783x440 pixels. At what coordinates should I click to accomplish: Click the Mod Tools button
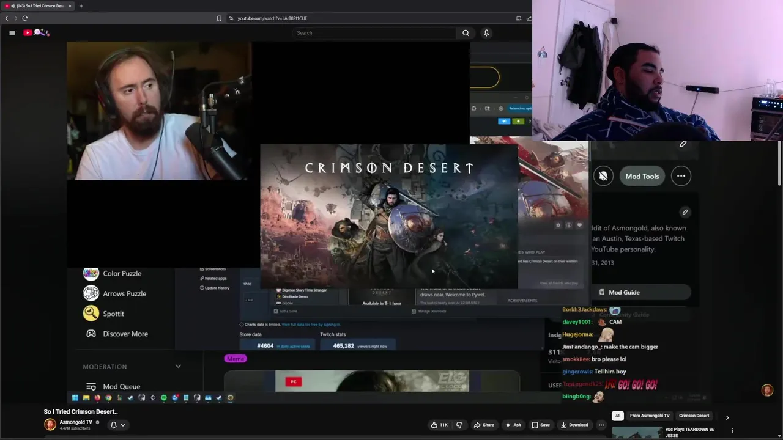642,176
